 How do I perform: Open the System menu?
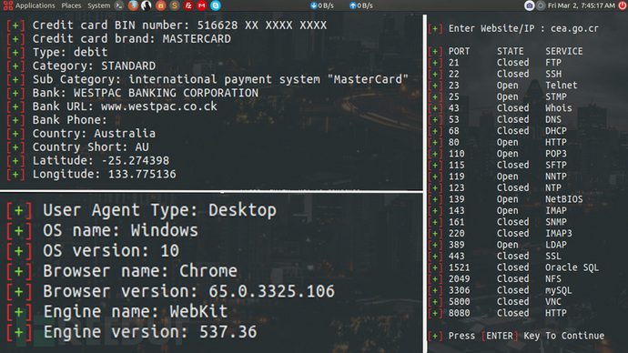point(98,5)
